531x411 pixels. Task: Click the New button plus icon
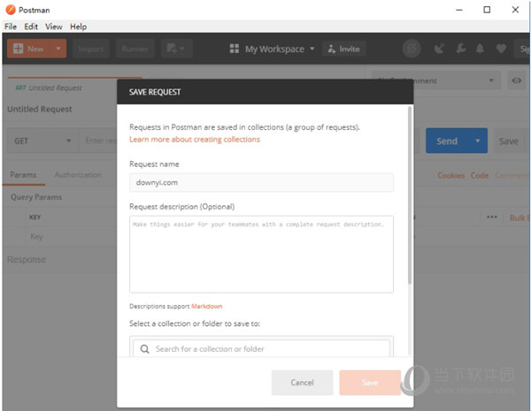coord(18,49)
